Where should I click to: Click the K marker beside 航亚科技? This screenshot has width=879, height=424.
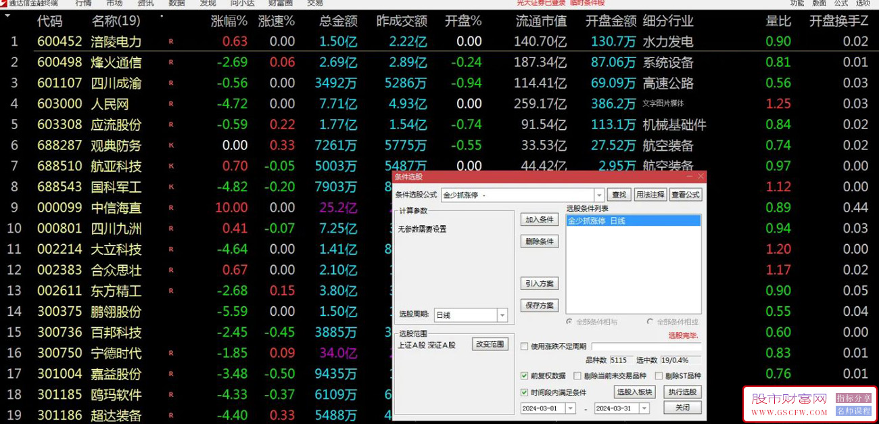[171, 166]
